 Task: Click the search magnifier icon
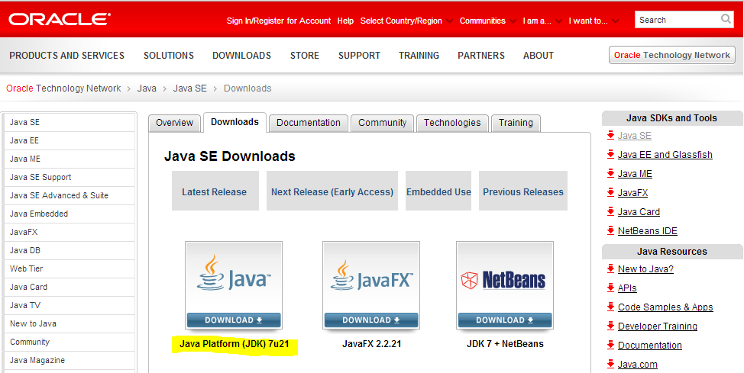point(726,19)
